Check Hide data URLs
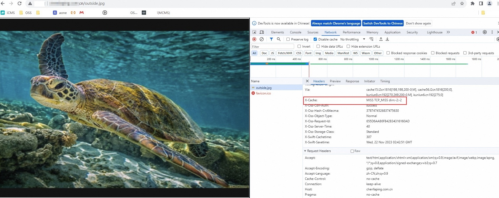 tap(318, 46)
